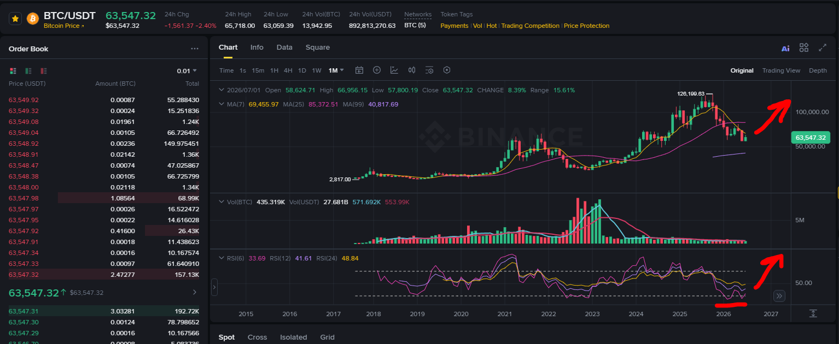Click the Ai assistant icon
The height and width of the screenshot is (344, 839).
tap(785, 48)
